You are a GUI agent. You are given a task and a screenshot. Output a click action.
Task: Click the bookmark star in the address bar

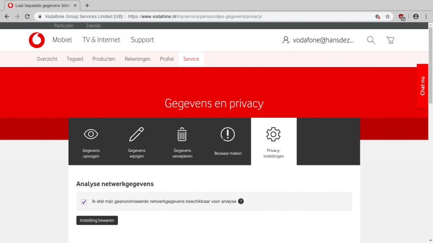[x=388, y=17]
